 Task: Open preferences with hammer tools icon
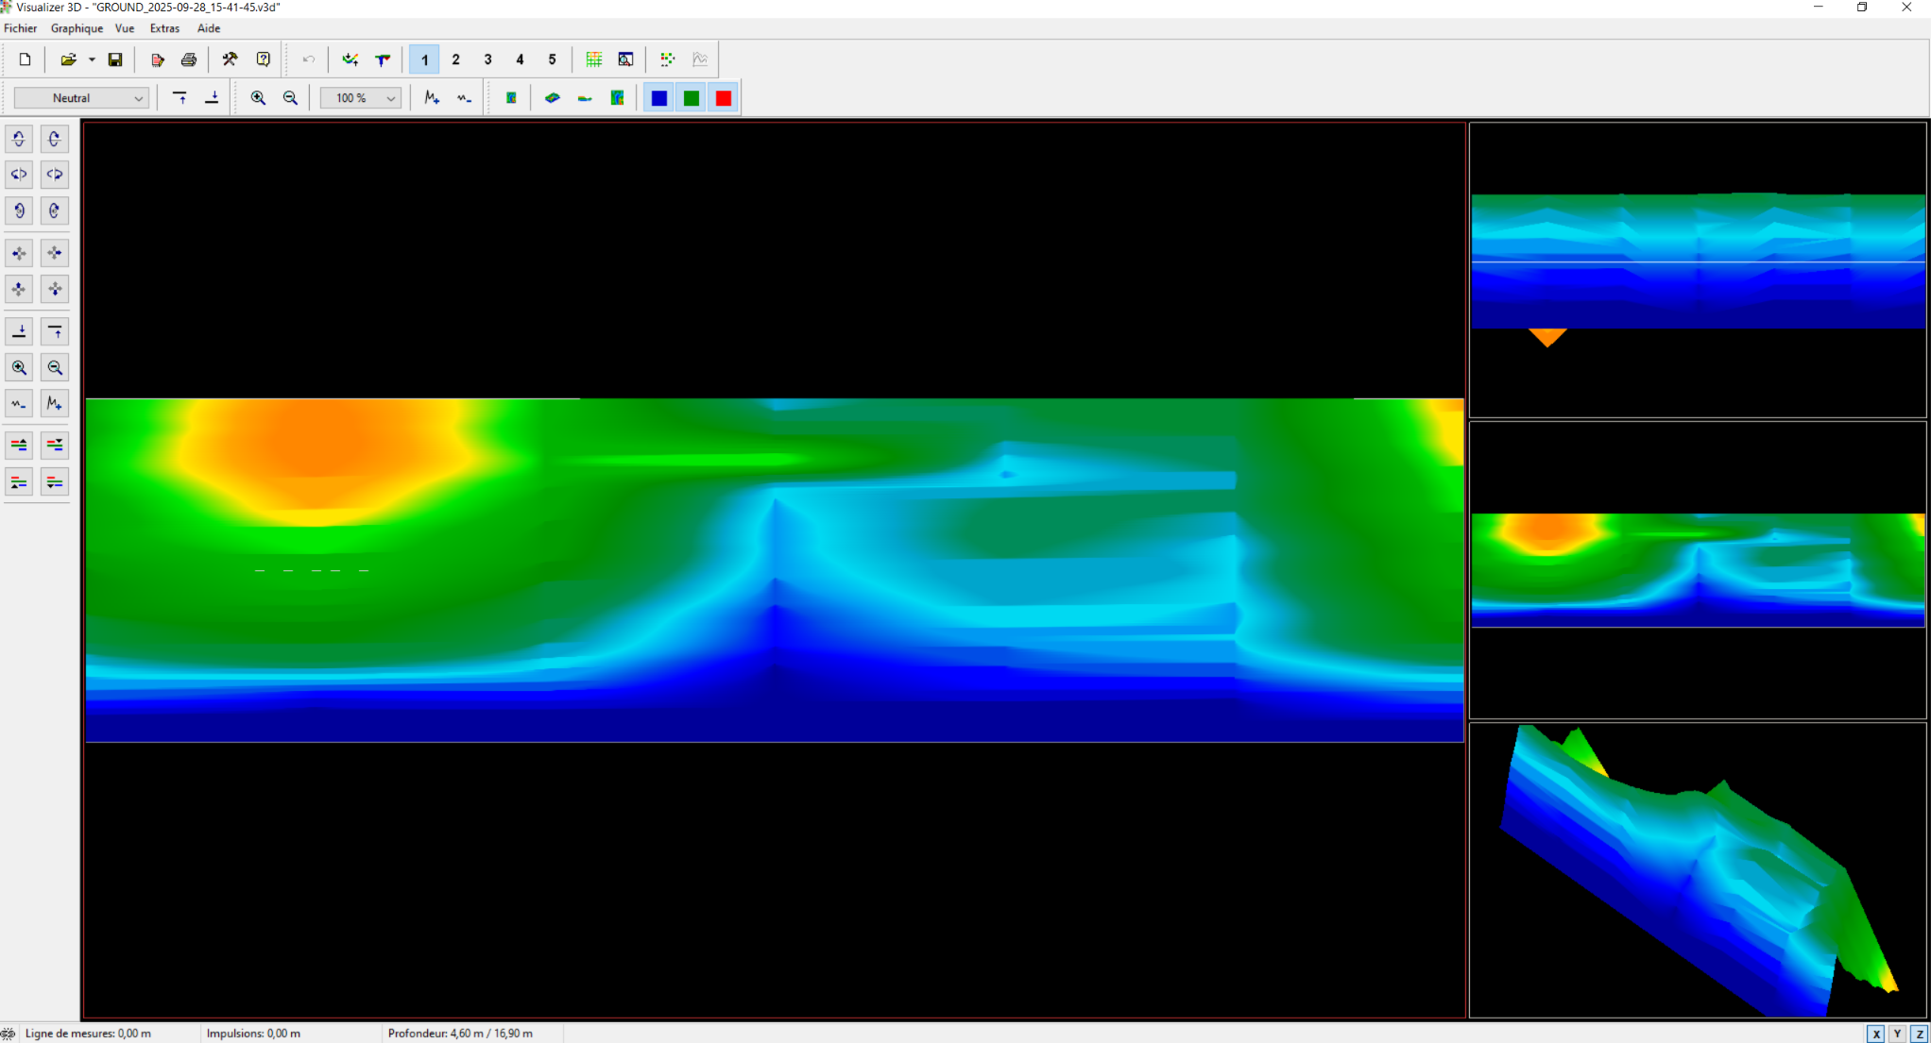click(230, 59)
